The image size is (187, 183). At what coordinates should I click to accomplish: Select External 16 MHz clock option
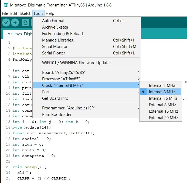[x=161, y=111]
